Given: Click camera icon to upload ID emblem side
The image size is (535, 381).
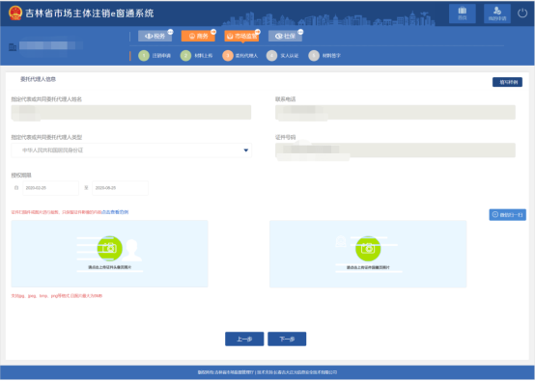Looking at the screenshot, I should pyautogui.click(x=368, y=249).
